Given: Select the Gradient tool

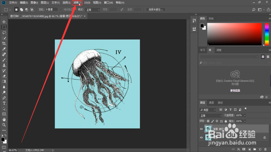Looking at the screenshot, I should (x=4, y=81).
